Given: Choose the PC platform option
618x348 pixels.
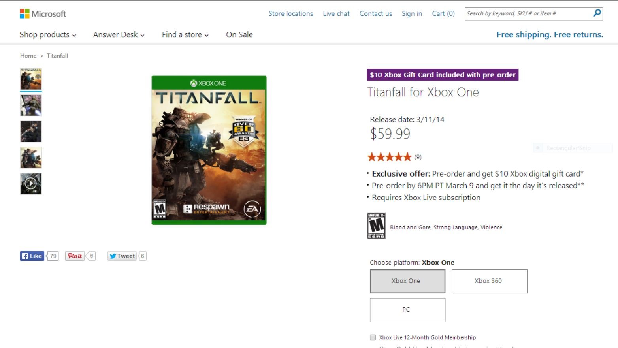Looking at the screenshot, I should (407, 310).
